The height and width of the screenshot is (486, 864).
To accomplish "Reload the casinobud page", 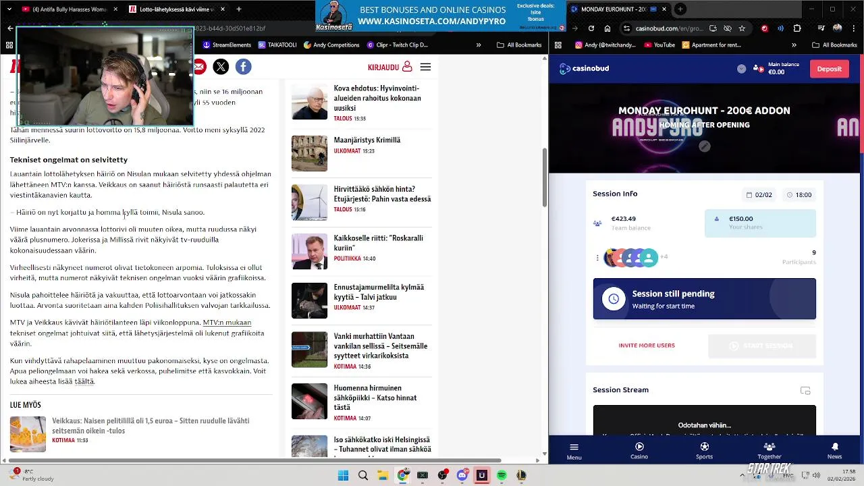I will (591, 28).
